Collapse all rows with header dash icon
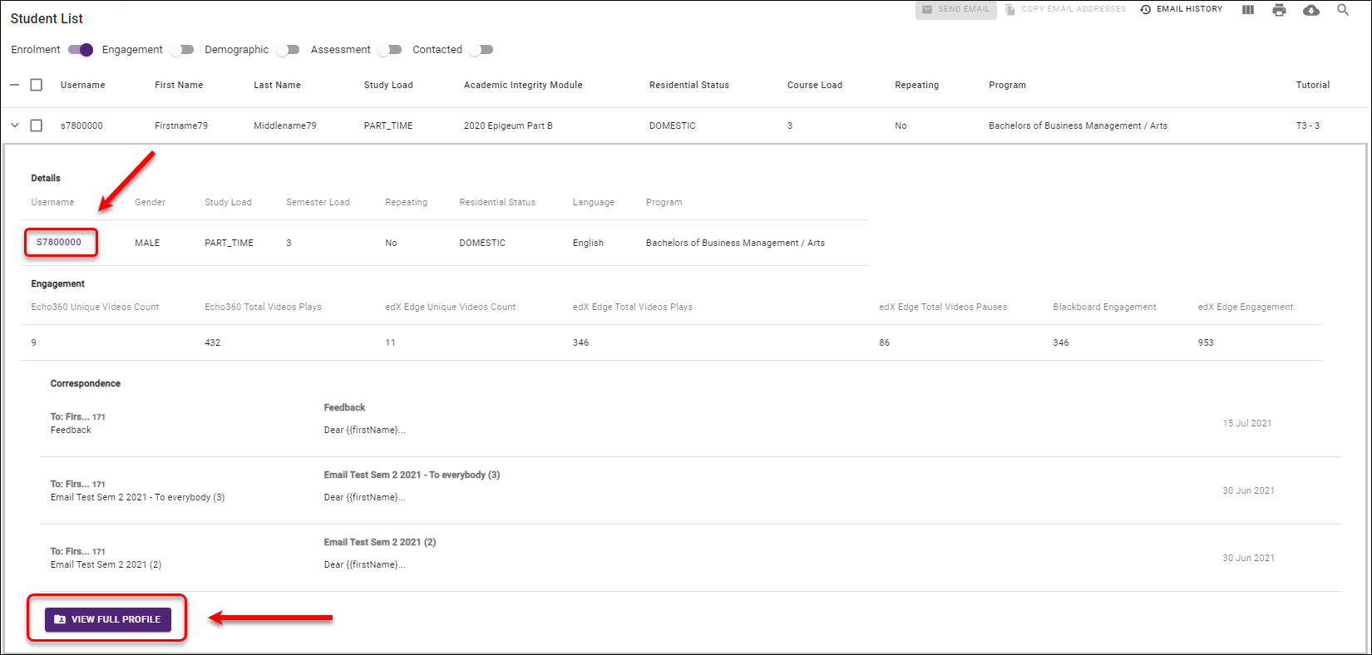Image resolution: width=1372 pixels, height=655 pixels. click(14, 85)
